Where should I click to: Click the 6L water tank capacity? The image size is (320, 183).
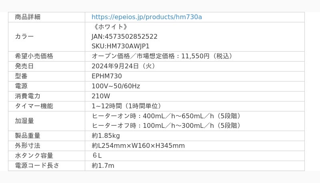click(97, 155)
